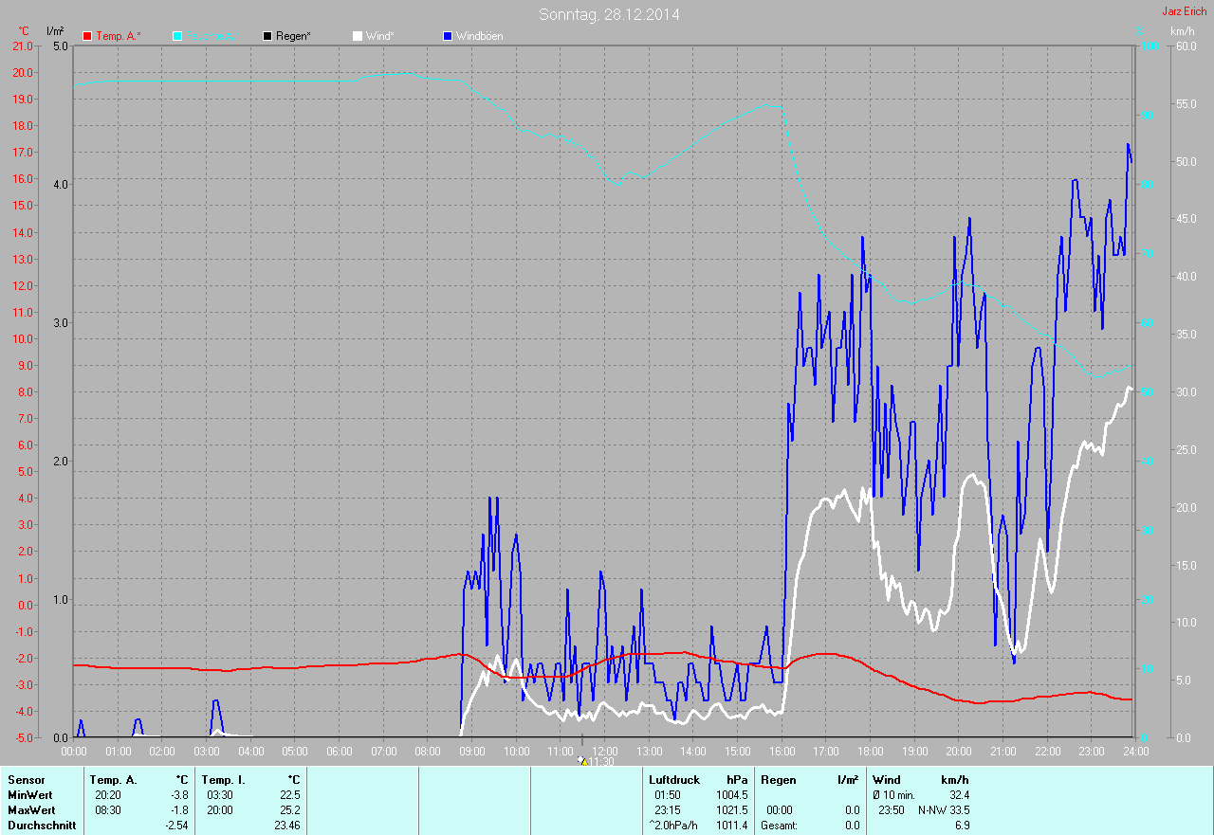The height and width of the screenshot is (835, 1214).
Task: Click the wind value "6.9"
Action: [x=962, y=826]
